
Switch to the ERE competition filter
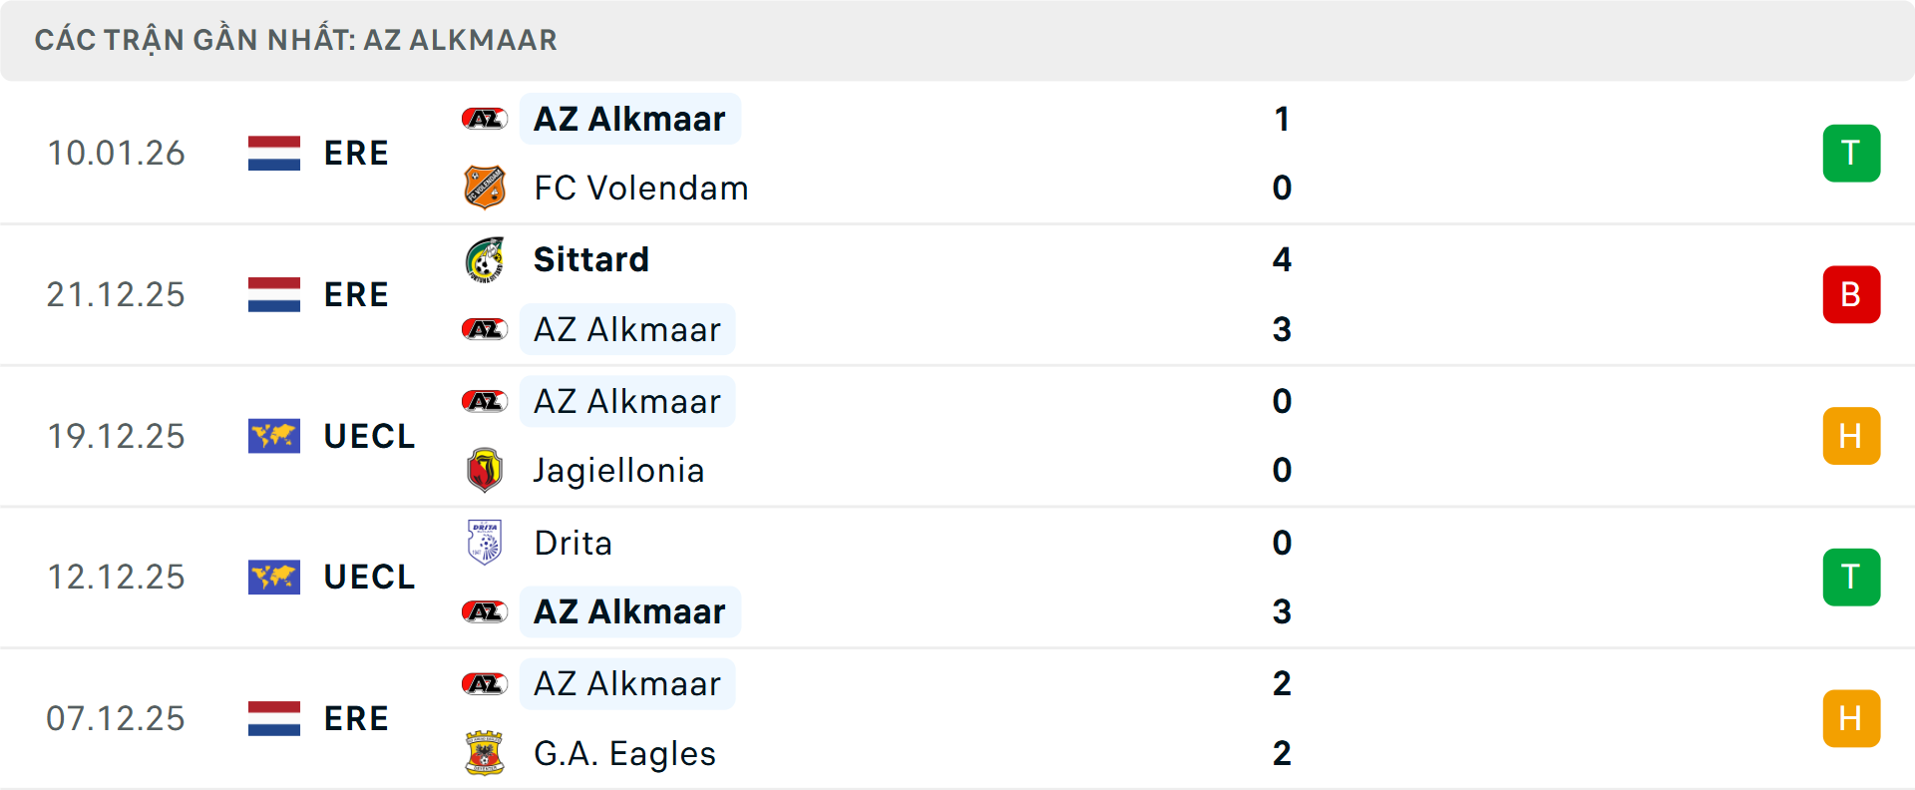pyautogui.click(x=356, y=153)
